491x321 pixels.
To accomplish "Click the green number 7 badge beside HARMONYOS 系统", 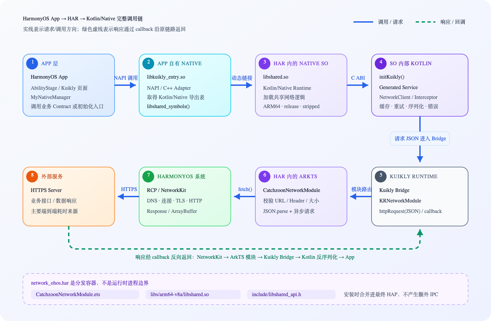I will [x=148, y=177].
